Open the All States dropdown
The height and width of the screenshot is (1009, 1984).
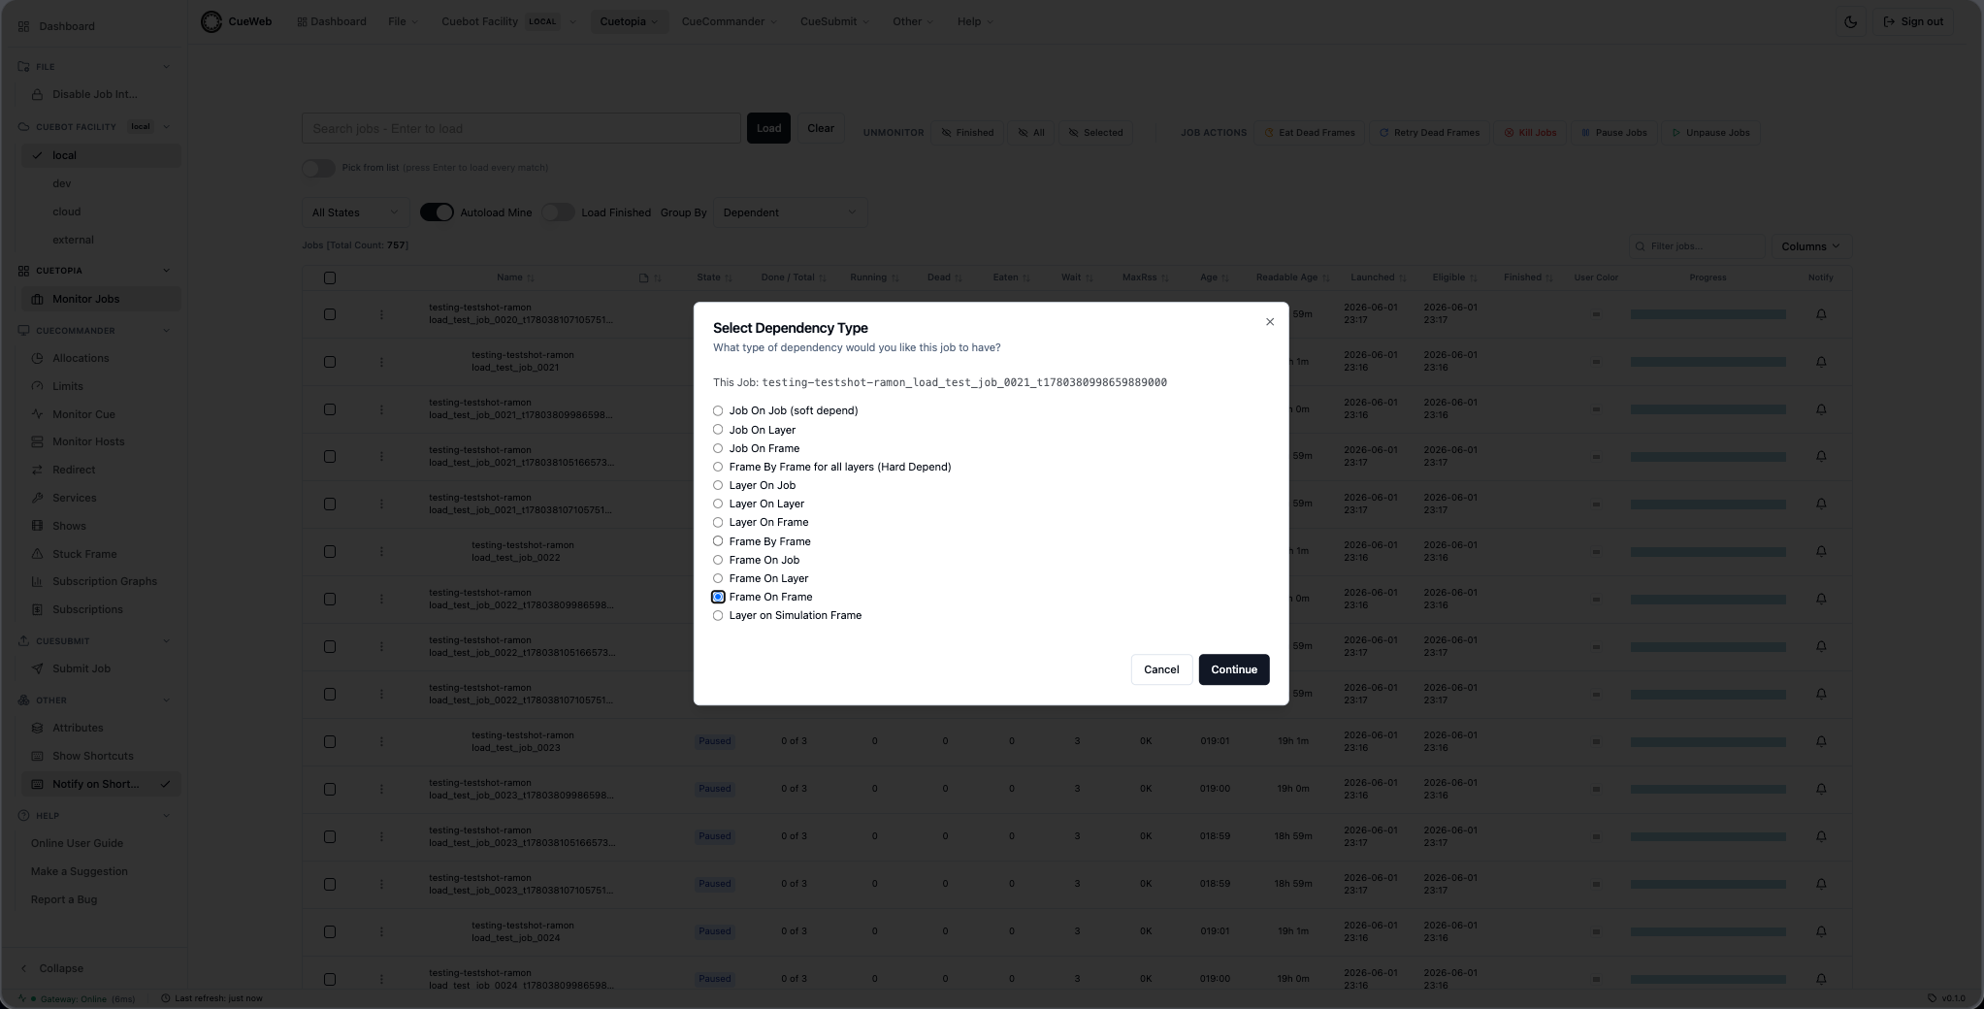[x=354, y=212]
